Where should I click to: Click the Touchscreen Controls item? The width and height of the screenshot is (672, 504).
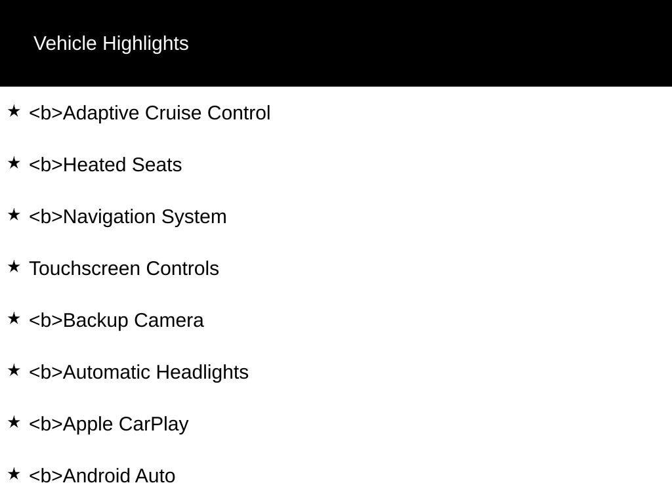pyautogui.click(x=124, y=268)
